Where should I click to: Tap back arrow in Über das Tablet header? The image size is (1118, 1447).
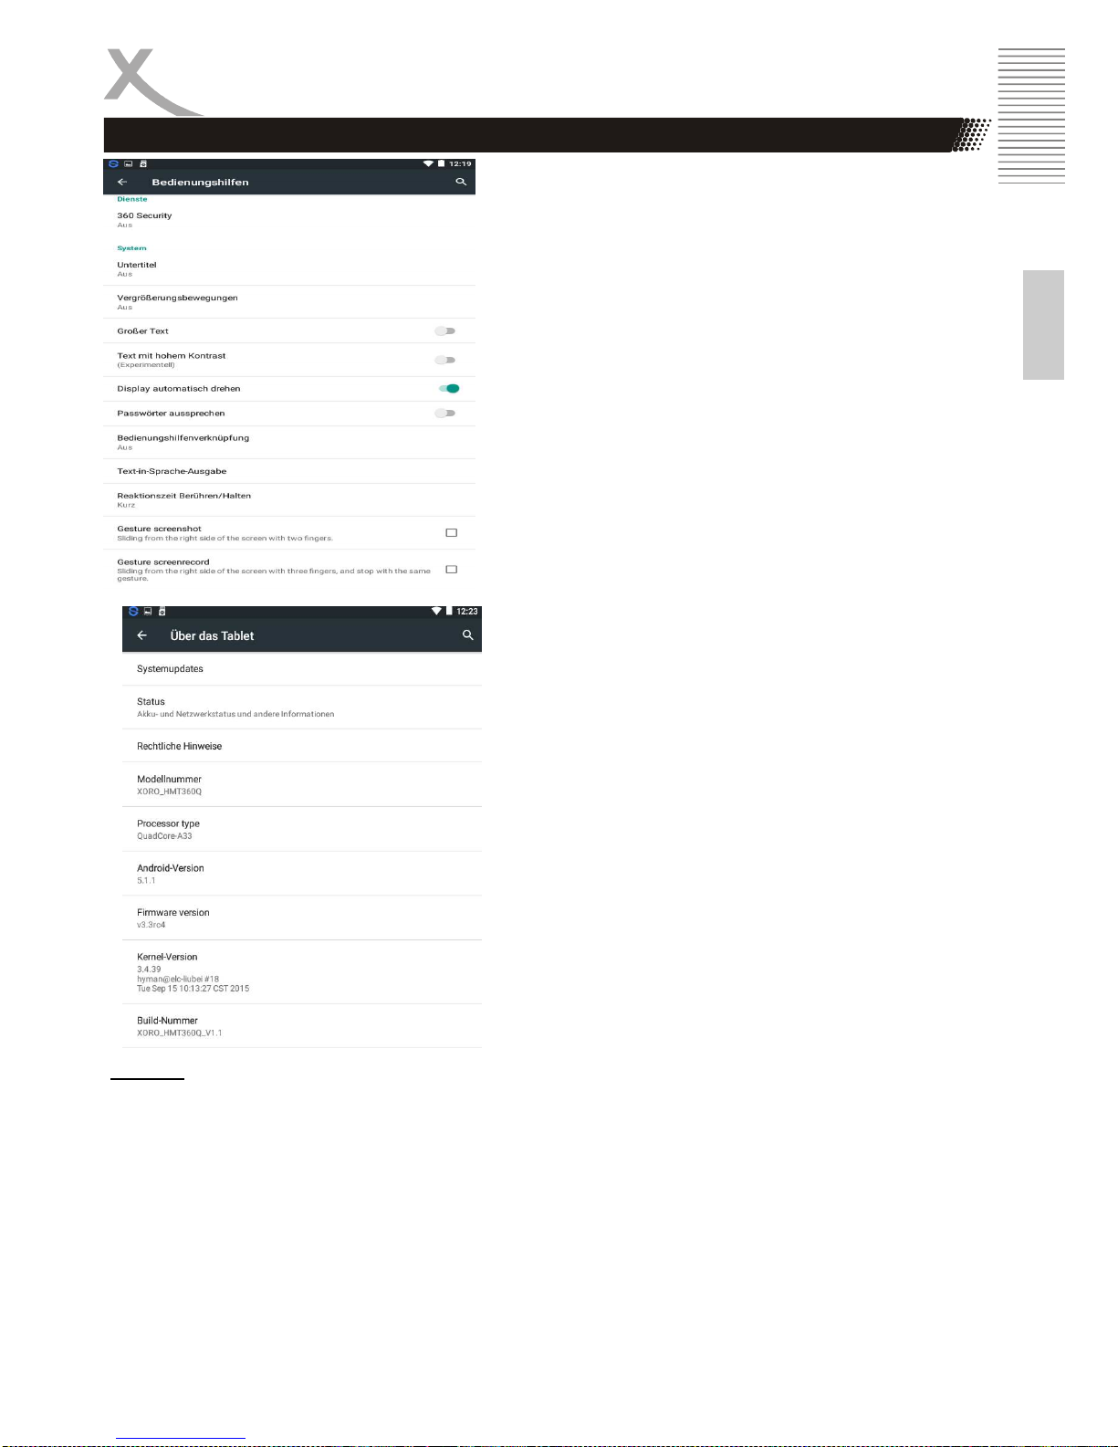click(141, 635)
